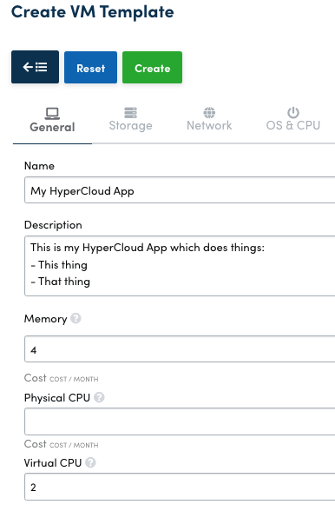Open the Storage tab
This screenshot has height=511, width=335.
(130, 125)
